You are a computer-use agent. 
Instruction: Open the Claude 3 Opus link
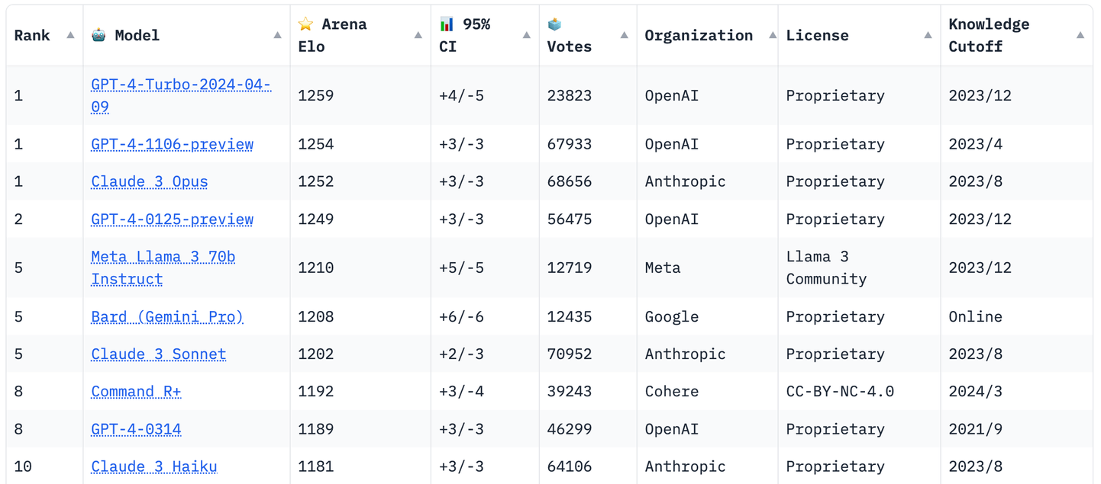click(x=149, y=181)
